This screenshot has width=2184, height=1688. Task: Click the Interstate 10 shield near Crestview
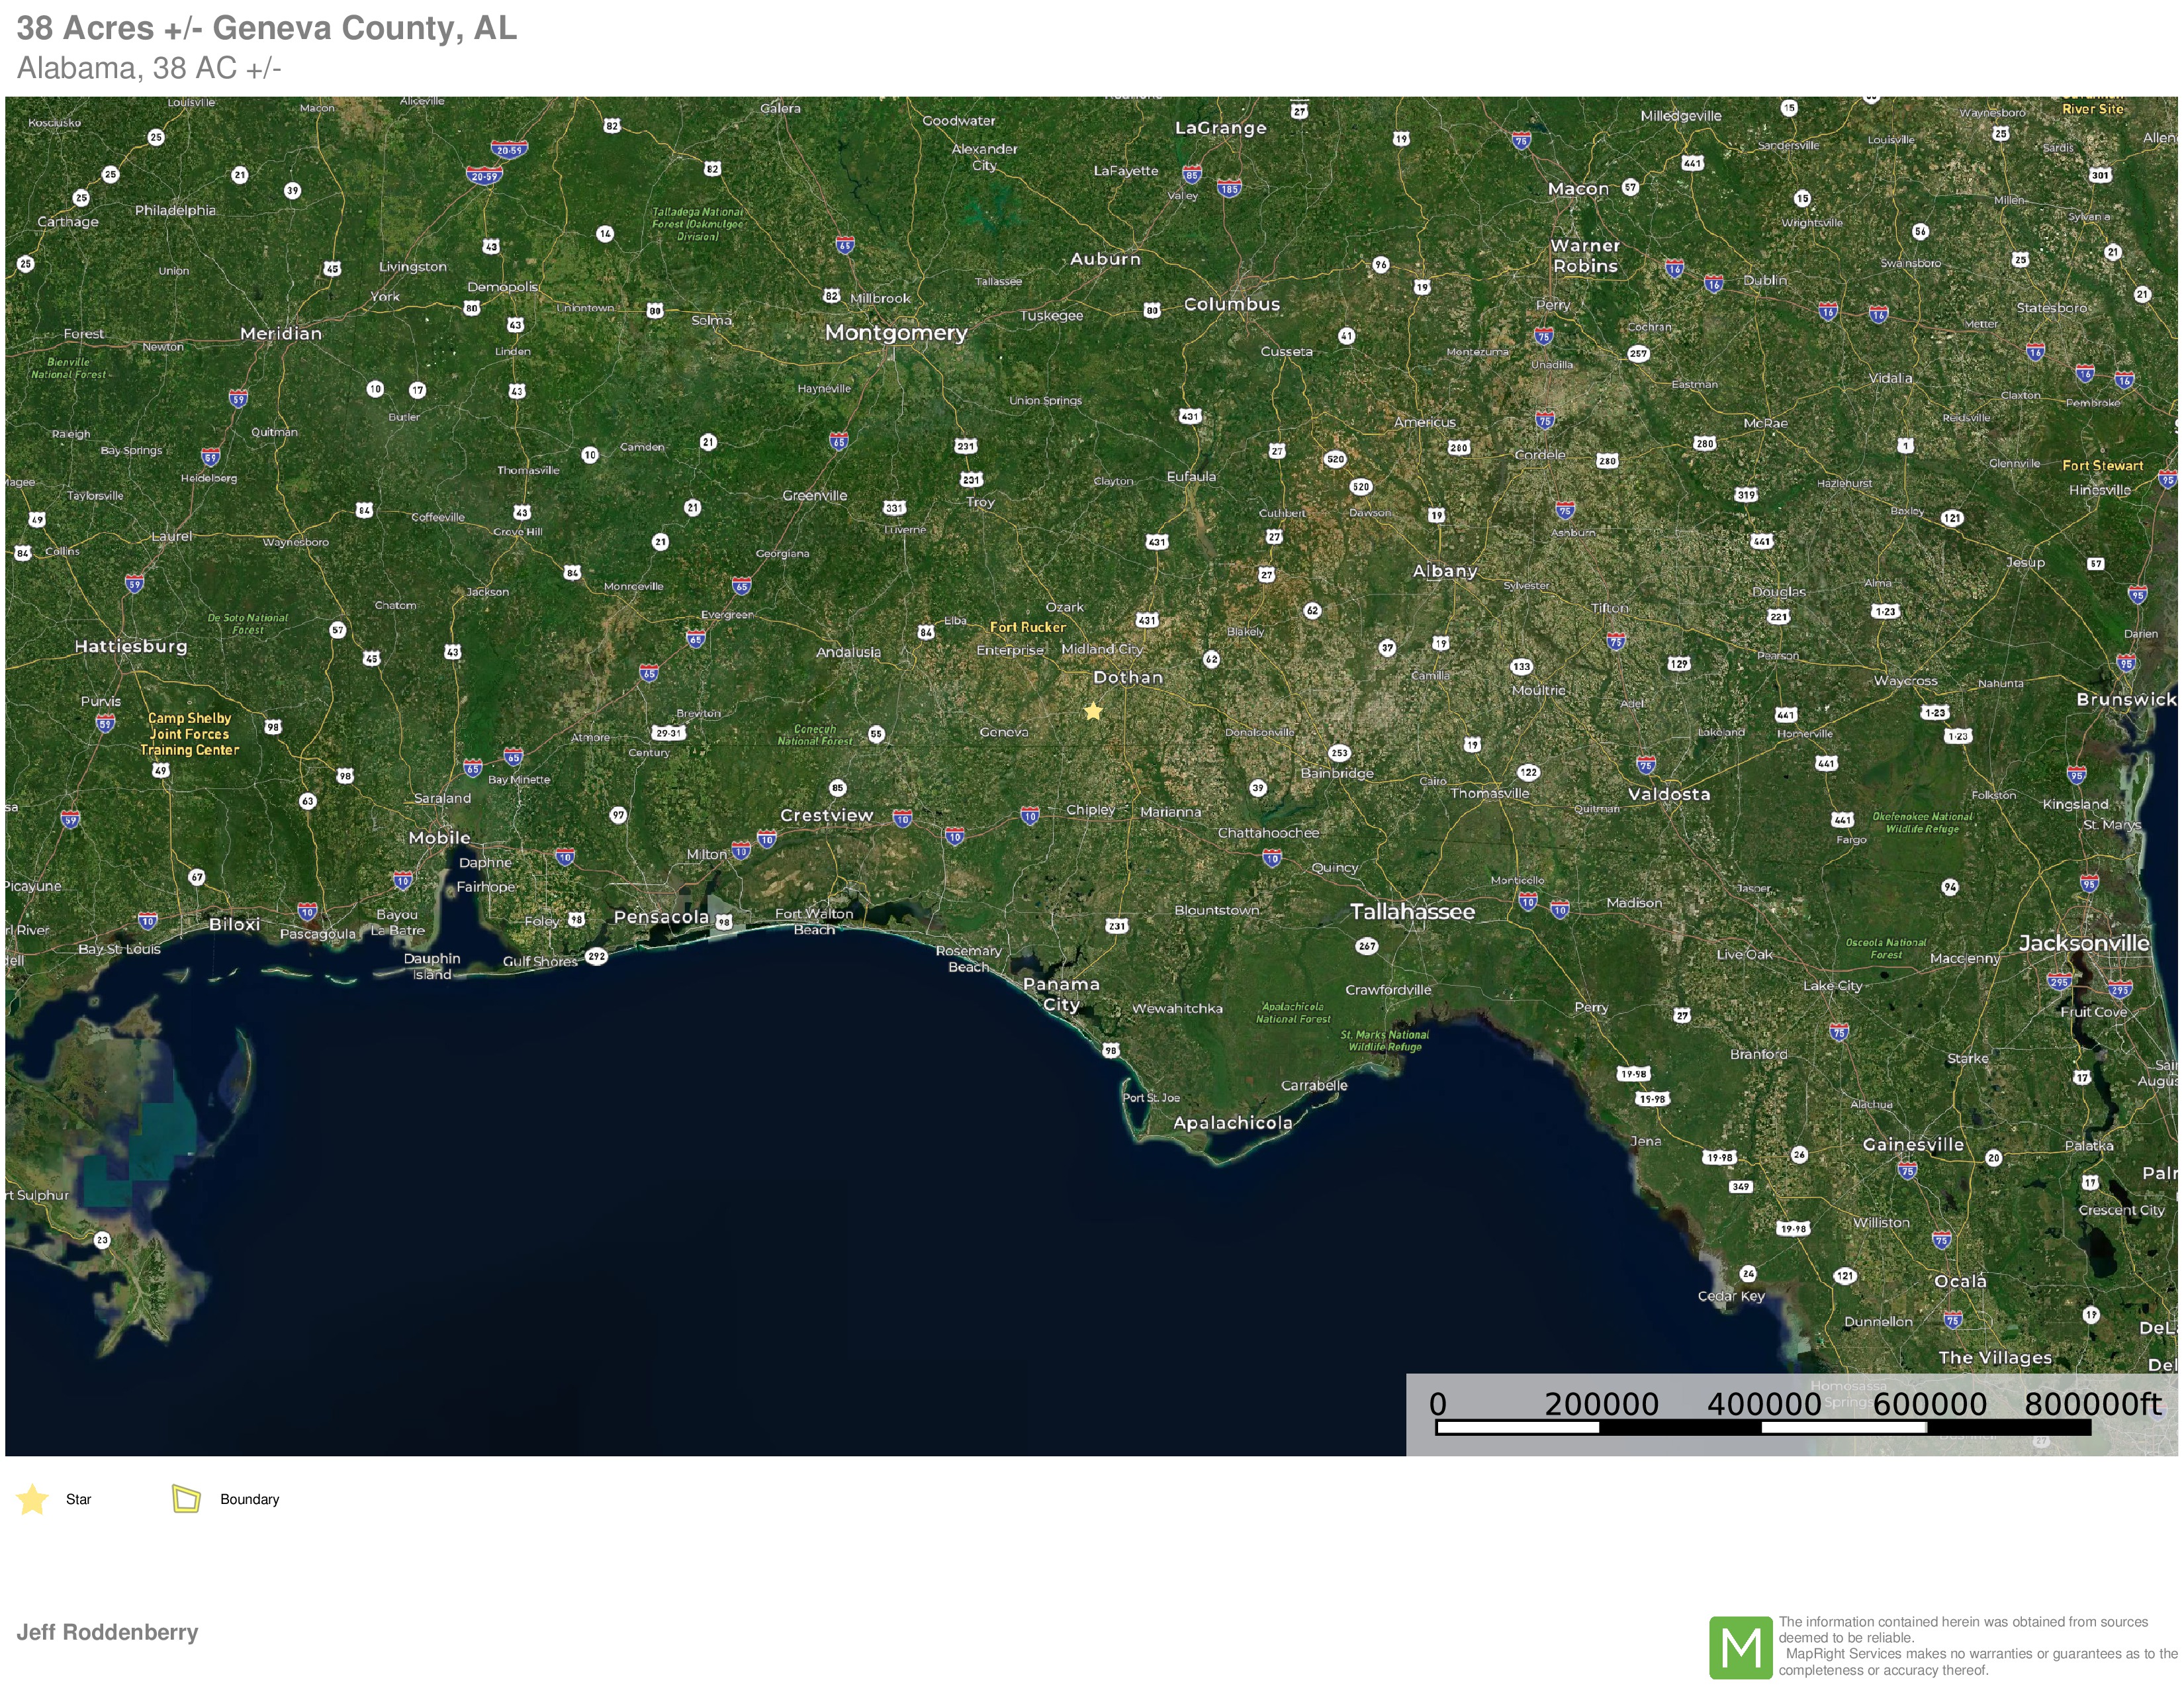[902, 819]
